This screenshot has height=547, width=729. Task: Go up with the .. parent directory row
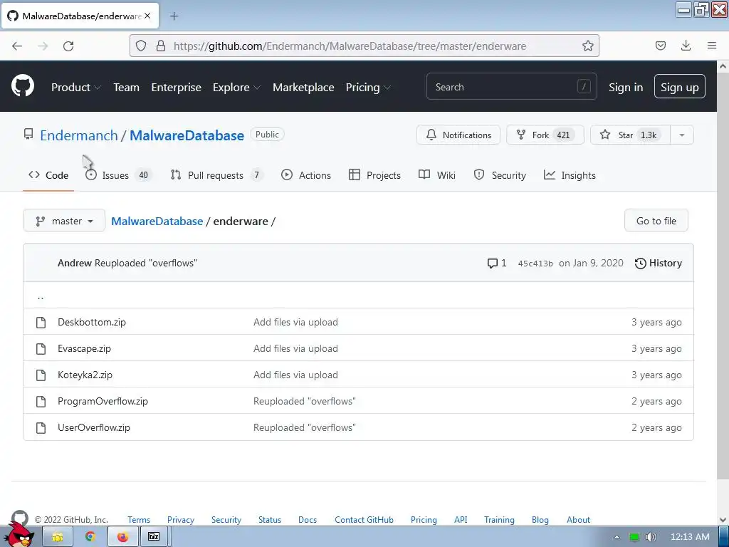point(358,295)
